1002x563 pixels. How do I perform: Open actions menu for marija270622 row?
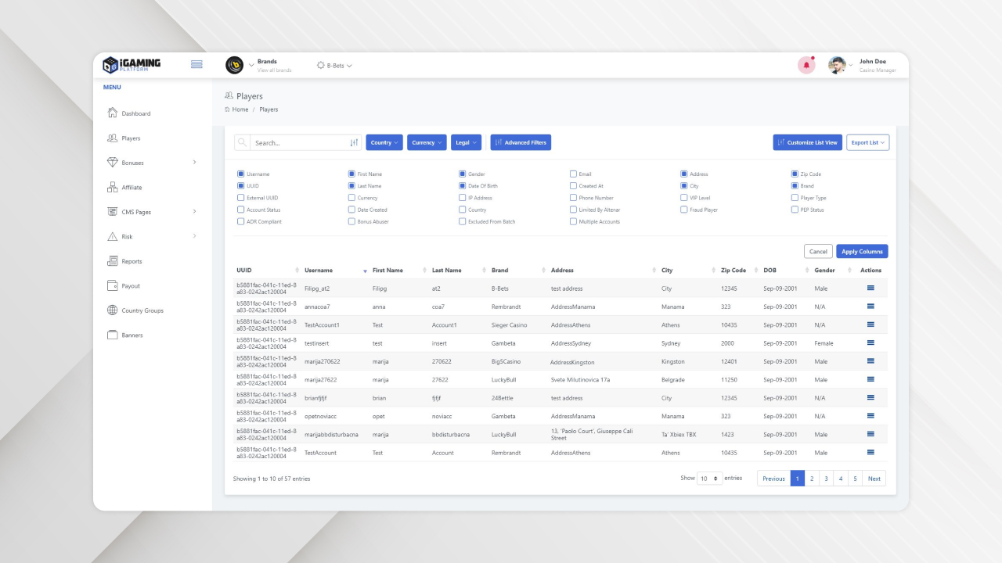(870, 361)
